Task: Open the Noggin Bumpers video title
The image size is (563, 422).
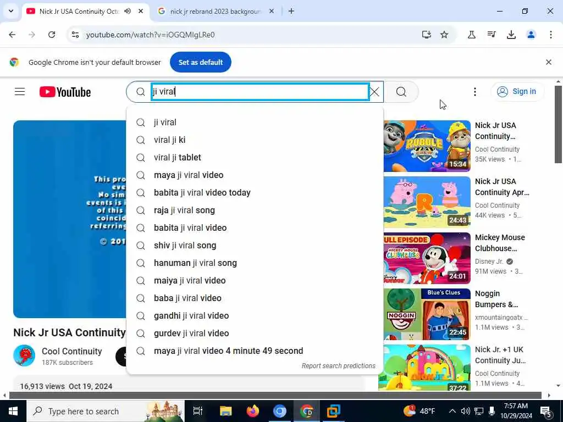Action: [x=496, y=299]
